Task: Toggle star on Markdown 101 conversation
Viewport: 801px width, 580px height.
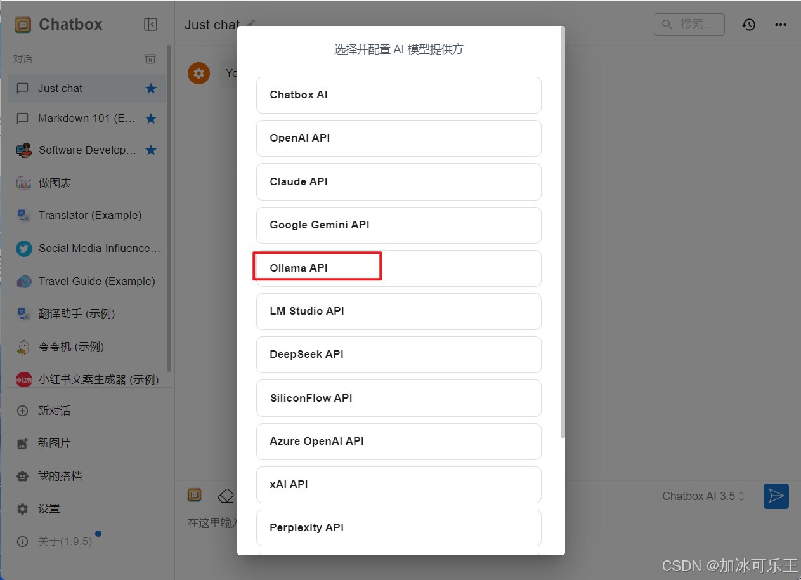Action: (x=151, y=119)
